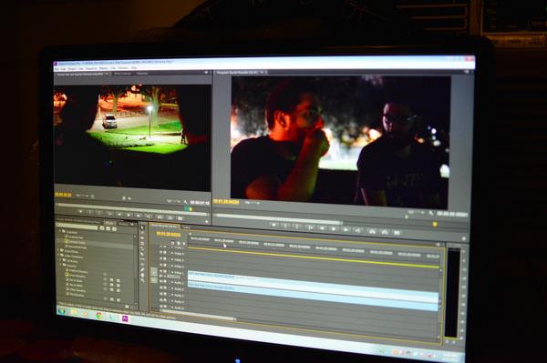Add a marker in the Program monitor

pyautogui.click(x=273, y=226)
